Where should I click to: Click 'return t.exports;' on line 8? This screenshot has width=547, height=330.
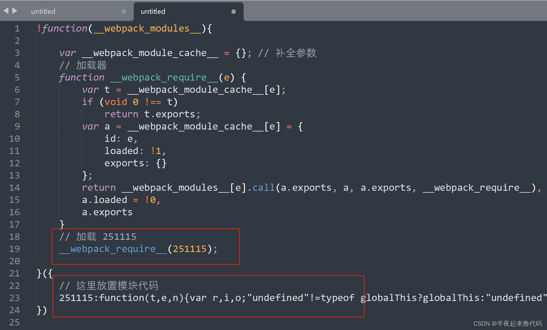(153, 114)
